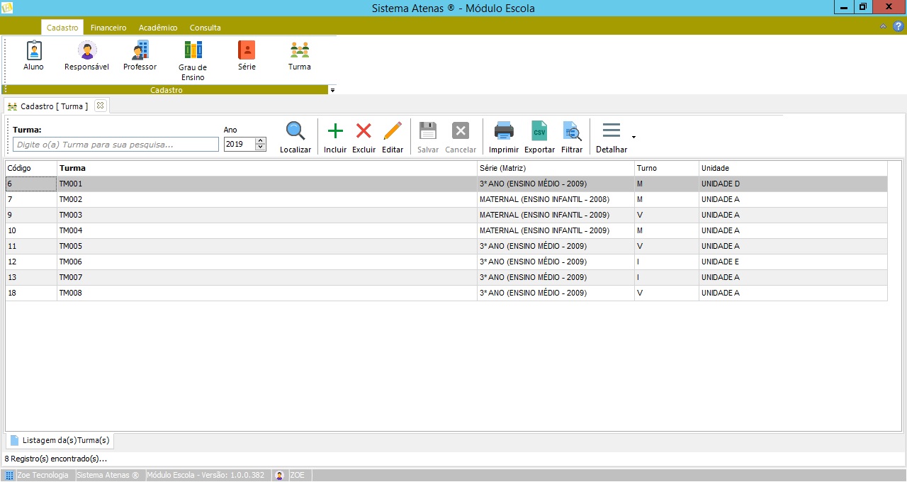This screenshot has width=907, height=482.
Task: Click the Salvar floppy disk icon
Action: click(428, 130)
